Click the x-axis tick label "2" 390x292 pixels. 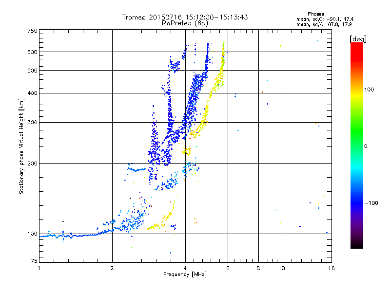click(x=112, y=268)
